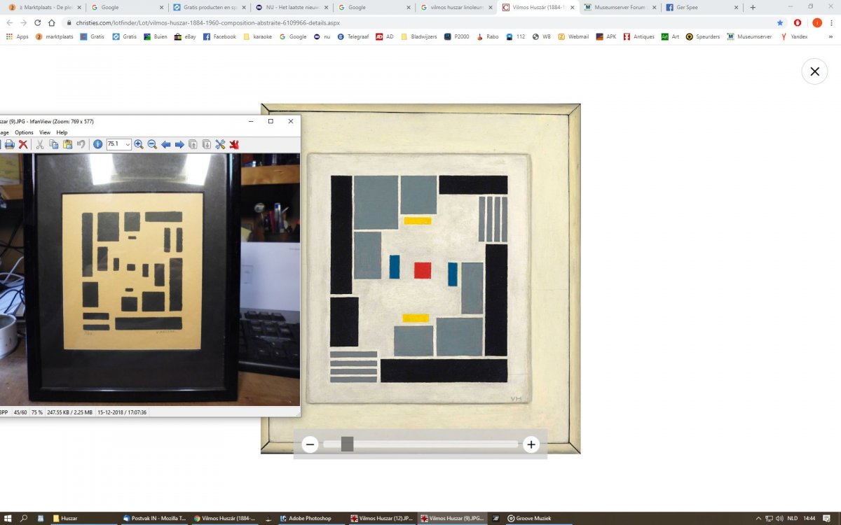This screenshot has height=525, width=841.
Task: Open the karaoke bookmark folder
Action: [x=257, y=36]
